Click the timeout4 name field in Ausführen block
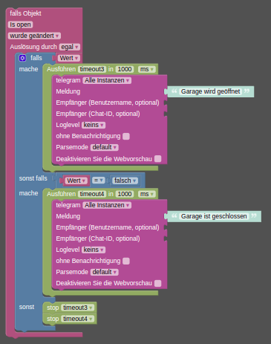The height and width of the screenshot is (344, 271). pyautogui.click(x=92, y=194)
